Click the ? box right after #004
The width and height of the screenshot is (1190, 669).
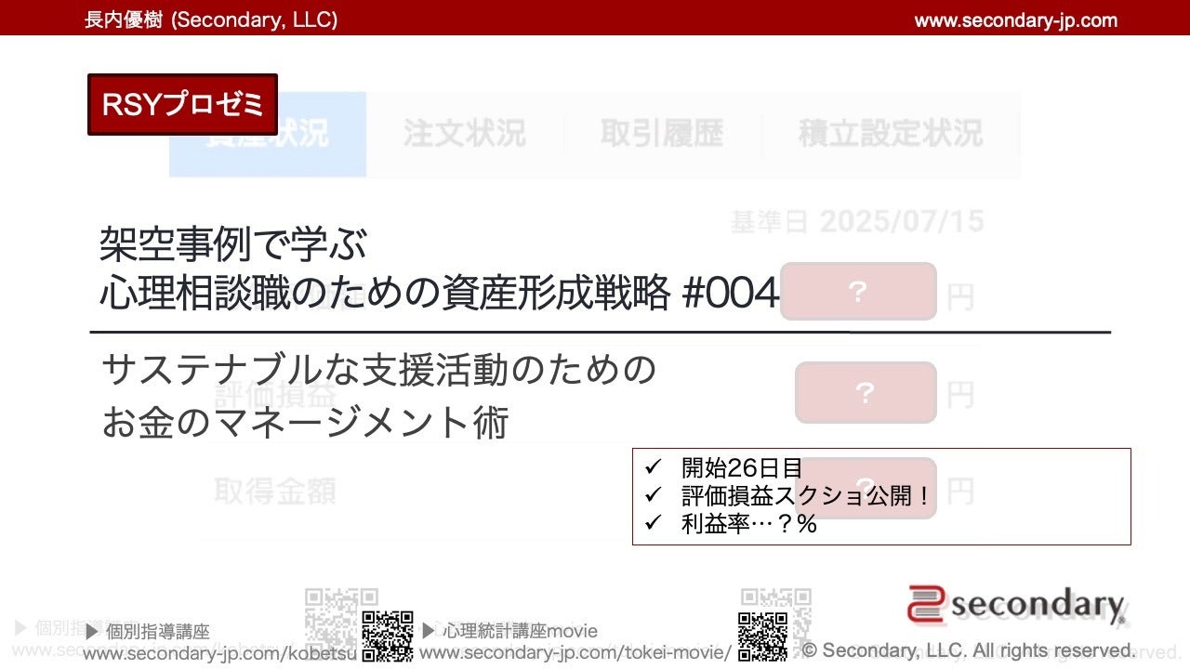click(858, 292)
